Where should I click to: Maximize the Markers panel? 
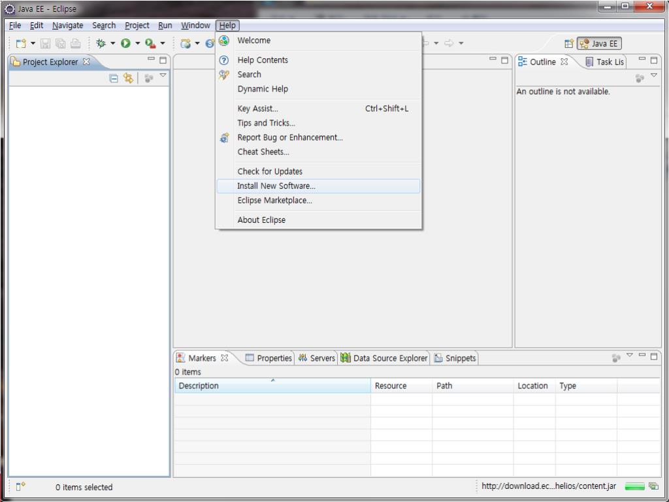coord(654,356)
